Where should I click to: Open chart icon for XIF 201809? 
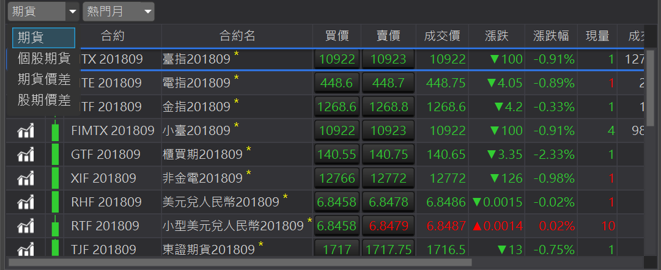(25, 178)
